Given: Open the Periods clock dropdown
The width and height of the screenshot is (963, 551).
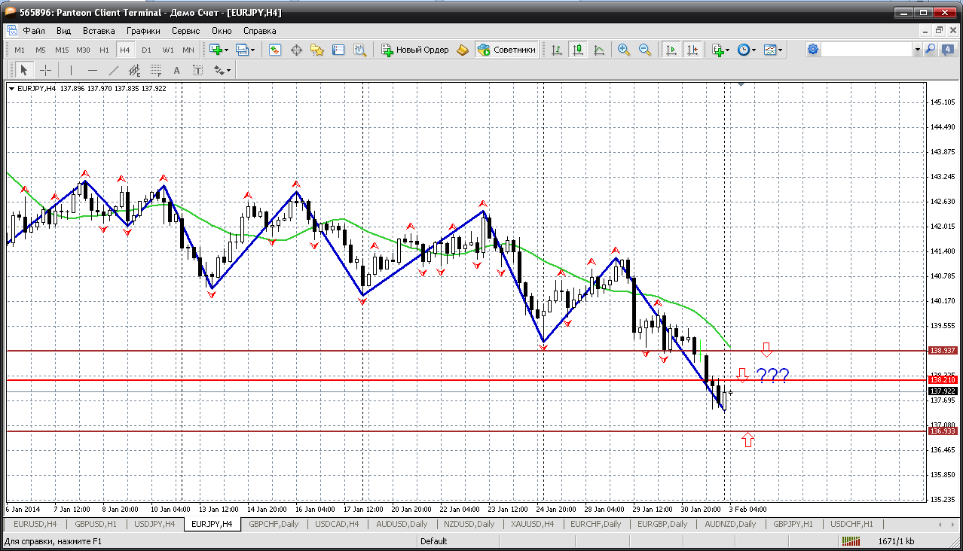Looking at the screenshot, I should (x=746, y=50).
